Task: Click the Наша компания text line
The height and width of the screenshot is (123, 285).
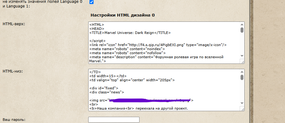Action: 138,109
